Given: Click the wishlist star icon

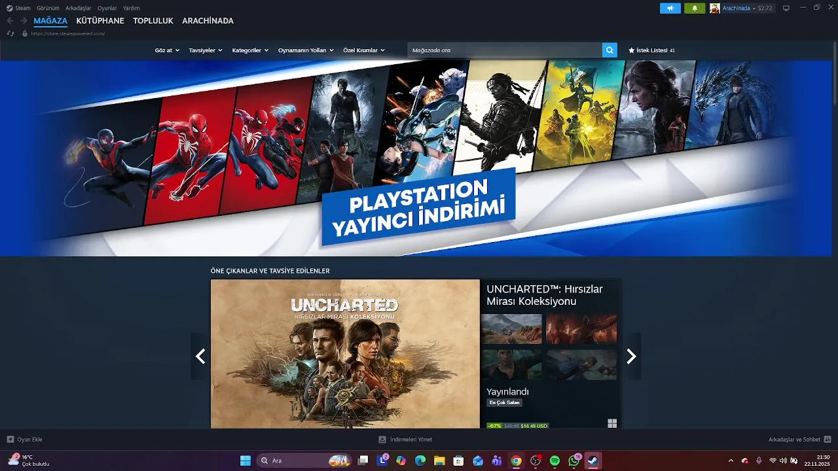Looking at the screenshot, I should point(631,50).
